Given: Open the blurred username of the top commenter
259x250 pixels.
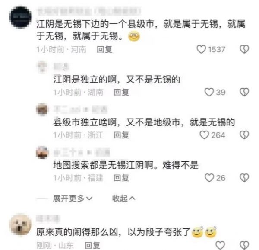Looking at the screenshot, I should point(89,11).
